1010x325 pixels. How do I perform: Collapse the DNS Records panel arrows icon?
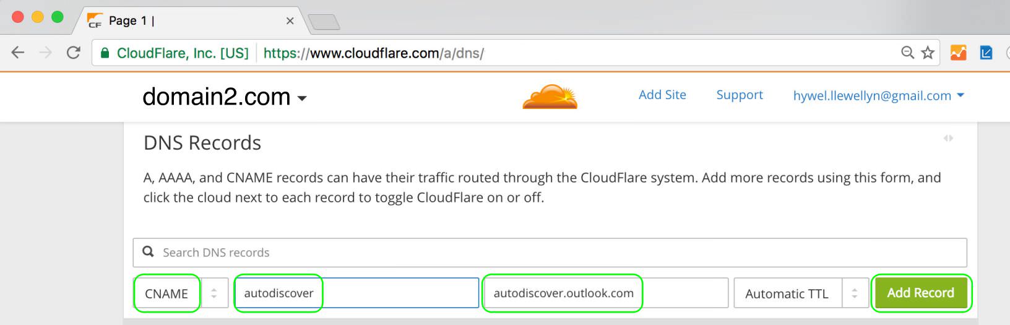(948, 138)
